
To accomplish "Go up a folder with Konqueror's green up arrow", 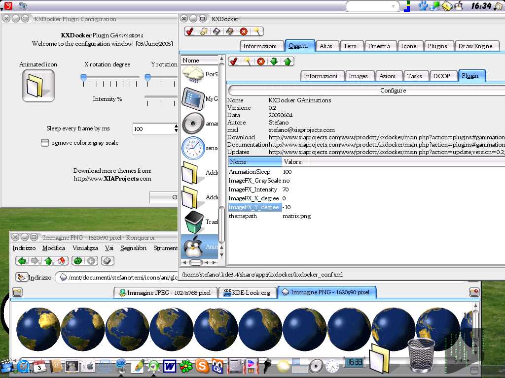I will pos(49,261).
